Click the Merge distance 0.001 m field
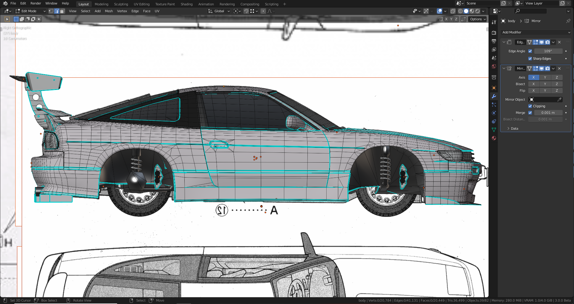The image size is (574, 304). pos(548,113)
